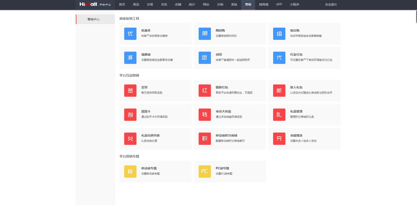Select 营销中心 in the left sidebar
Image resolution: width=417 pixels, height=205 pixels.
click(94, 19)
